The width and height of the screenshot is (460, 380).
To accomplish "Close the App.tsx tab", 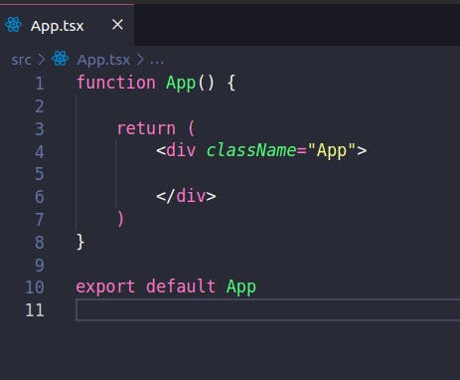I will coord(117,25).
